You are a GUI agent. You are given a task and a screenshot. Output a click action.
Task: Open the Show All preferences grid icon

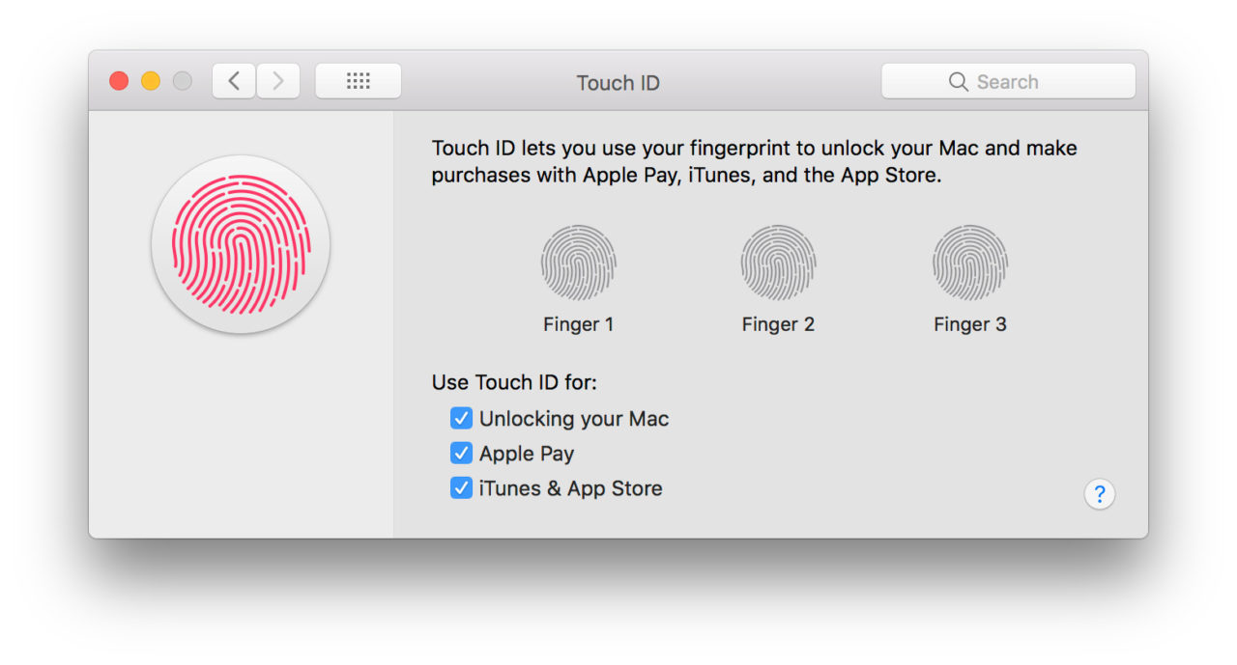point(358,80)
